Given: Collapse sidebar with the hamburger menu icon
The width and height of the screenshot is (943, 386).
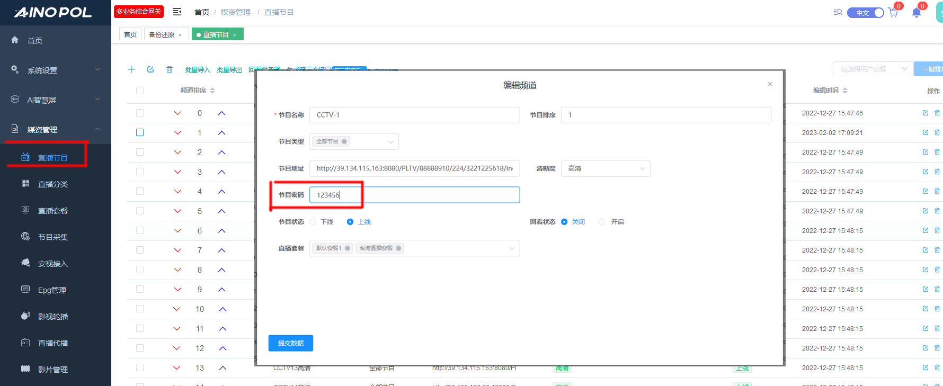Looking at the screenshot, I should coord(177,12).
